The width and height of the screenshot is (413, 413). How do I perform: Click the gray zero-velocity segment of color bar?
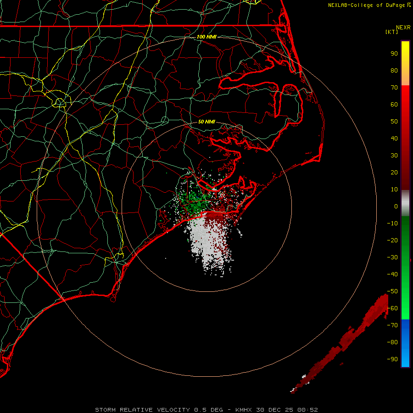(405, 203)
